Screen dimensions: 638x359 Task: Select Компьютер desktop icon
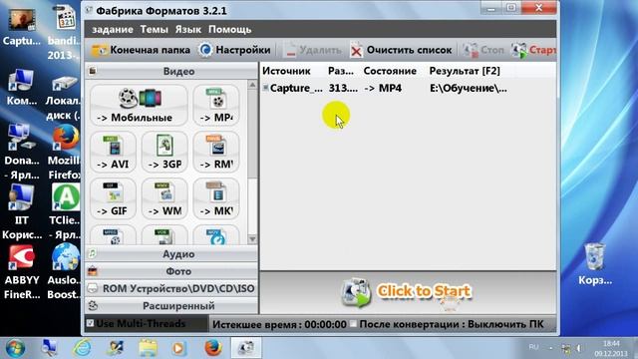(21, 87)
